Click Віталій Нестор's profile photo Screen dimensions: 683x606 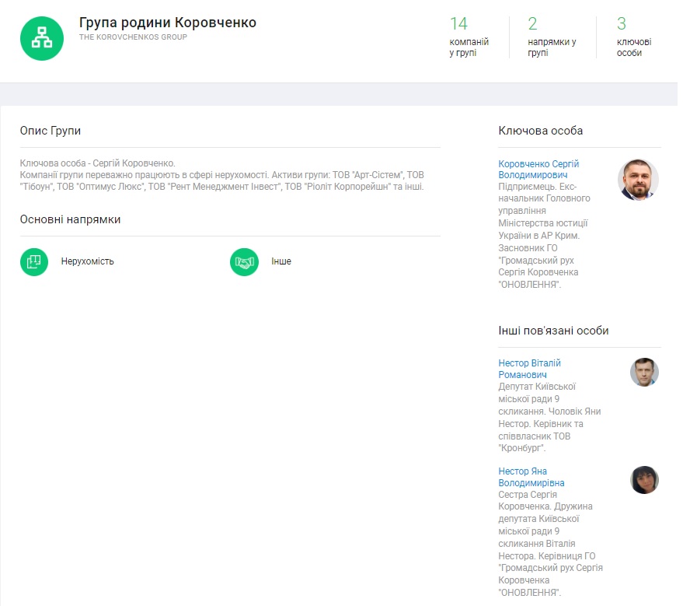coord(644,373)
